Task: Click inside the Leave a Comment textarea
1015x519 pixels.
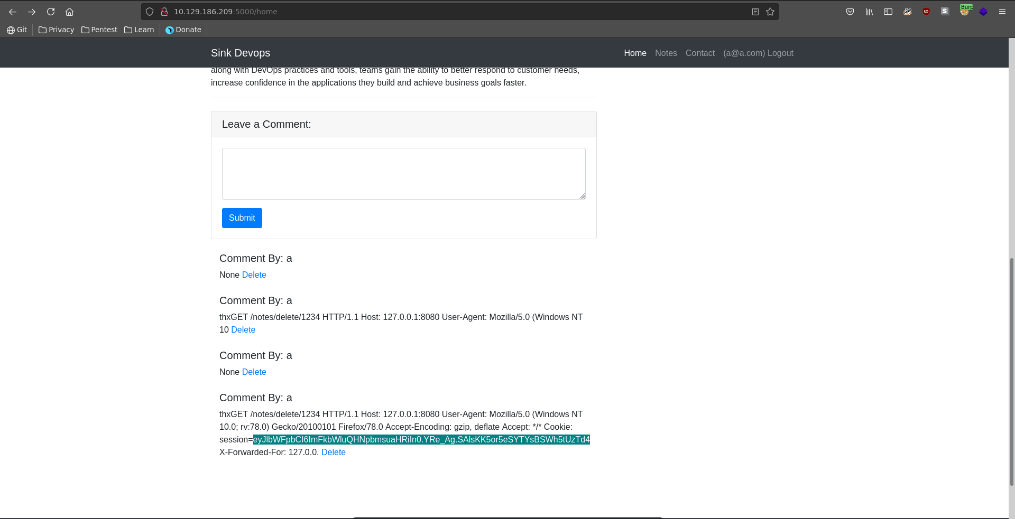Action: coord(403,173)
